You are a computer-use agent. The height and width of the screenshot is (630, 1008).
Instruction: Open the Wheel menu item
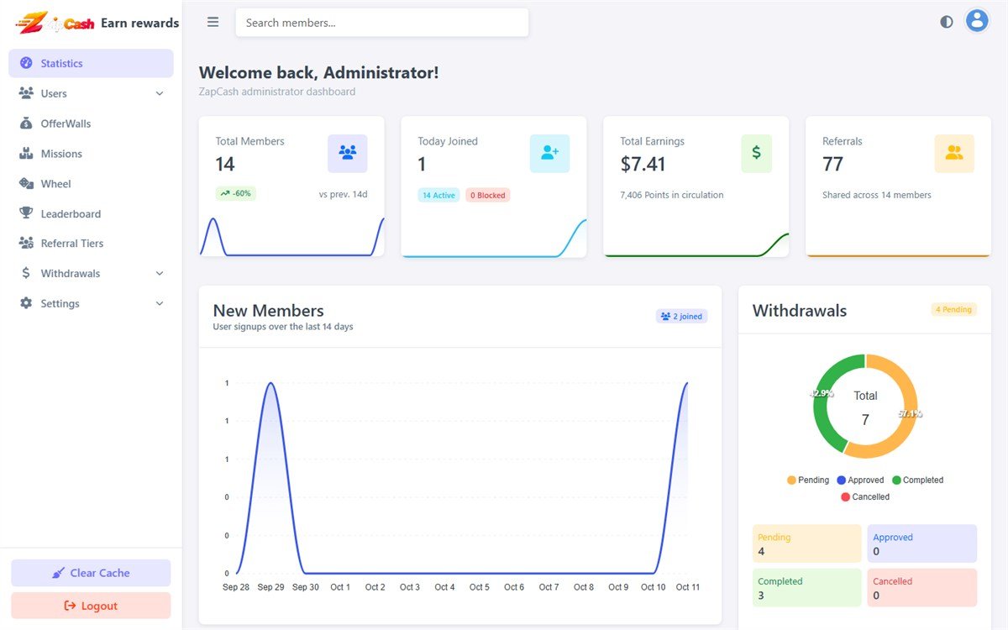click(x=91, y=183)
